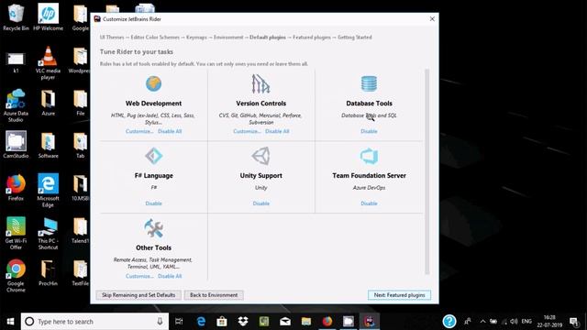
Task: Open Mail app from the taskbar
Action: [x=285, y=322]
